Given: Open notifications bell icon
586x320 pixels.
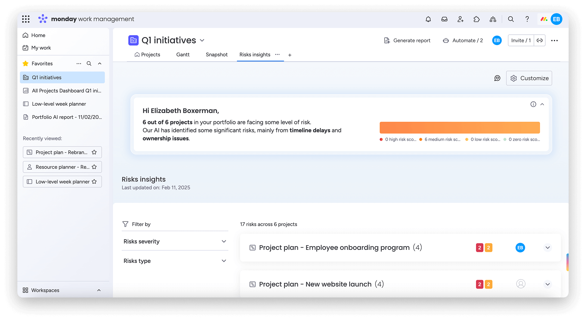Looking at the screenshot, I should tap(428, 19).
